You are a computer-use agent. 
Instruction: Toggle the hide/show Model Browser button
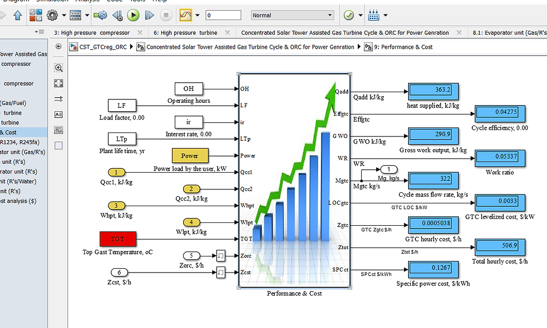(x=59, y=46)
